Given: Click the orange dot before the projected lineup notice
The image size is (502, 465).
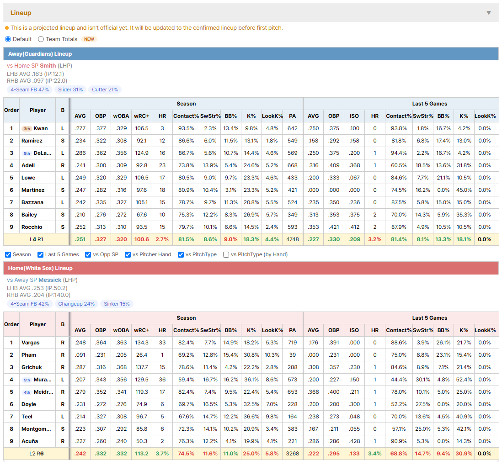Looking at the screenshot, I should coord(7,28).
